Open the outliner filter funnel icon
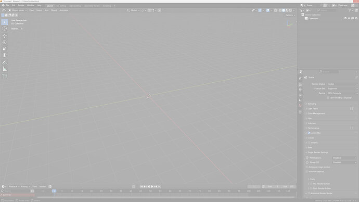Image resolution: width=359 pixels, height=202 pixels. click(350, 10)
